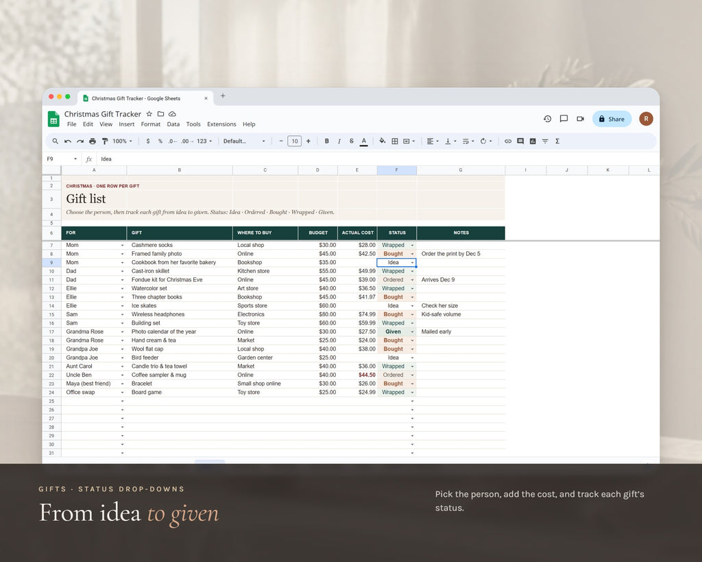Click the merge cells icon
The width and height of the screenshot is (702, 562).
[x=407, y=141]
